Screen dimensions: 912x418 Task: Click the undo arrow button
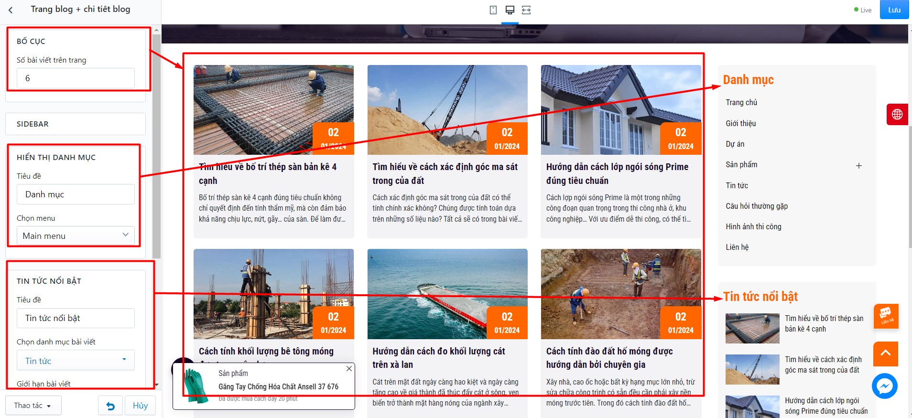point(110,406)
